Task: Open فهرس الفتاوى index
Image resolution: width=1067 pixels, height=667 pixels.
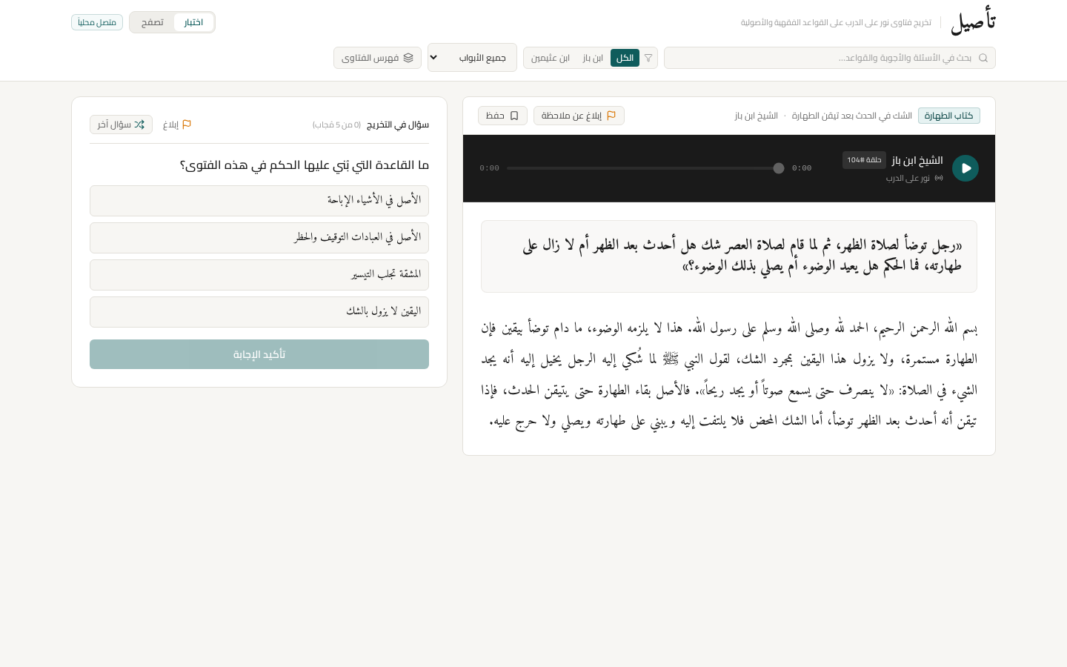Action: [x=377, y=58]
